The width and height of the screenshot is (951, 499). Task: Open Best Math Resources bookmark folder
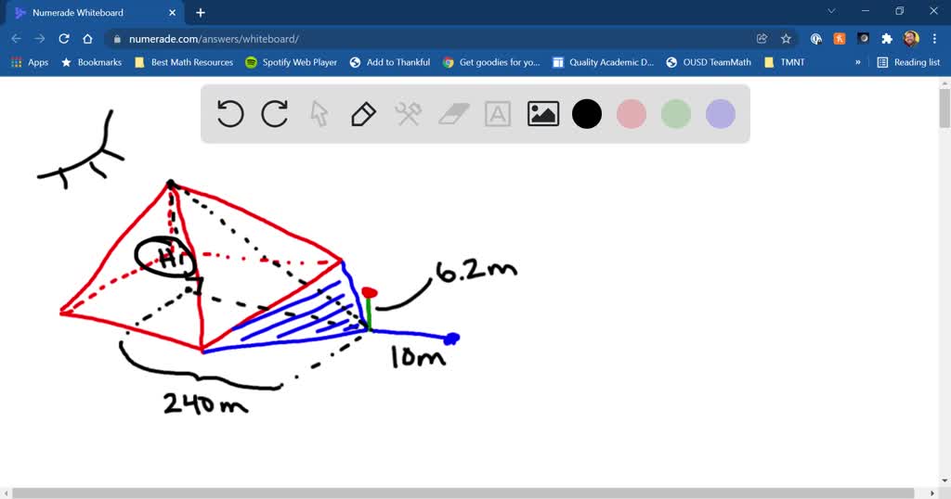(x=184, y=62)
